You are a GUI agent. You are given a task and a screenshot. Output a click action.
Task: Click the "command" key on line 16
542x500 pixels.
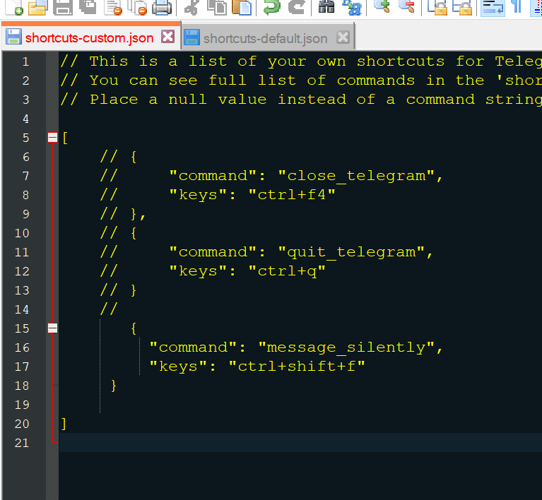tap(193, 347)
